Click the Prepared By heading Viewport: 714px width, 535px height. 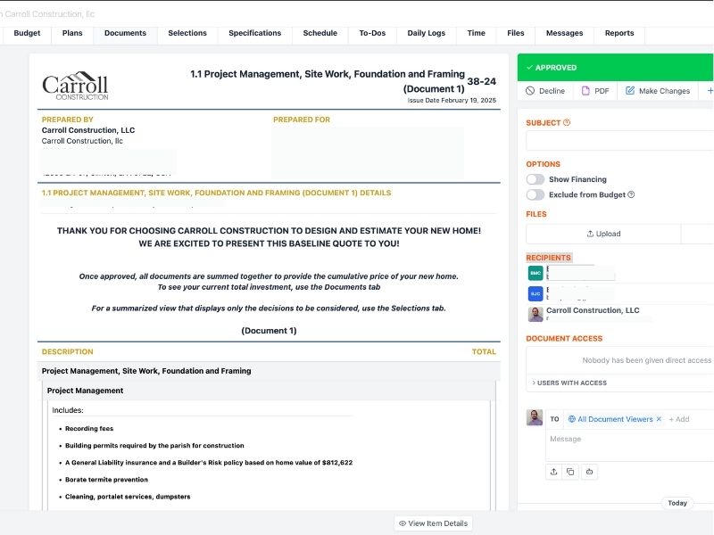tap(68, 119)
